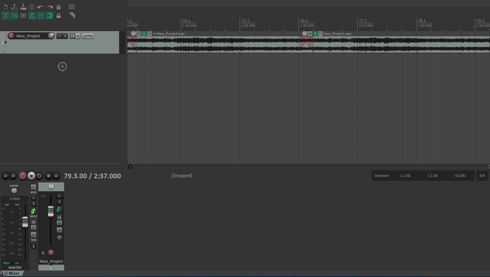This screenshot has height=277, width=490.
Task: Click the Save Project icon
Action: 23,7
